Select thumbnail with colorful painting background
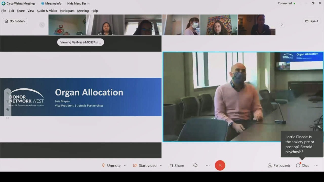The width and height of the screenshot is (324, 182). pos(219,25)
